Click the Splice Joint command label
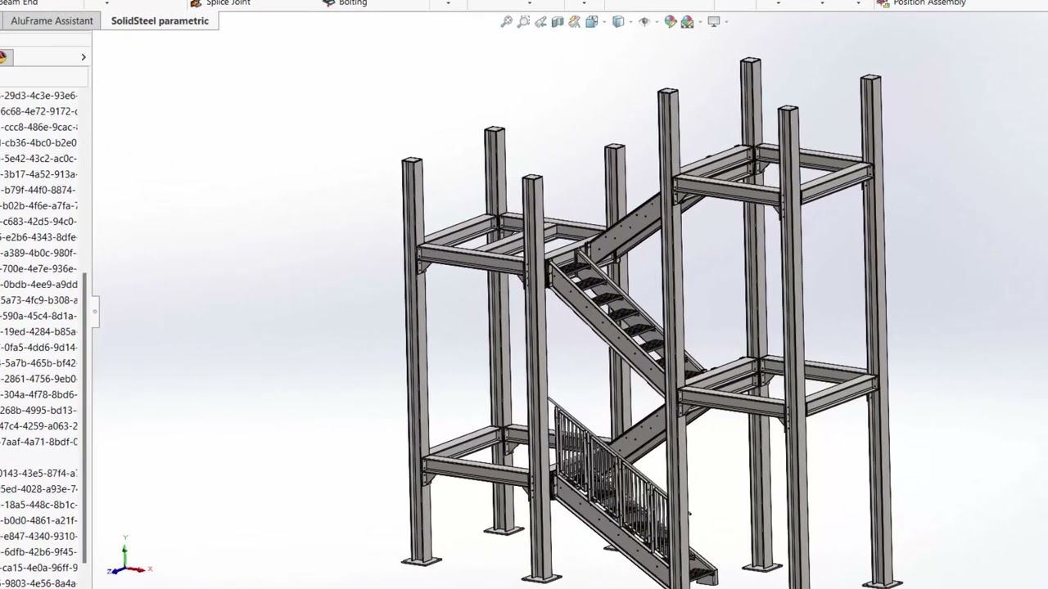1048x589 pixels. coord(228,3)
